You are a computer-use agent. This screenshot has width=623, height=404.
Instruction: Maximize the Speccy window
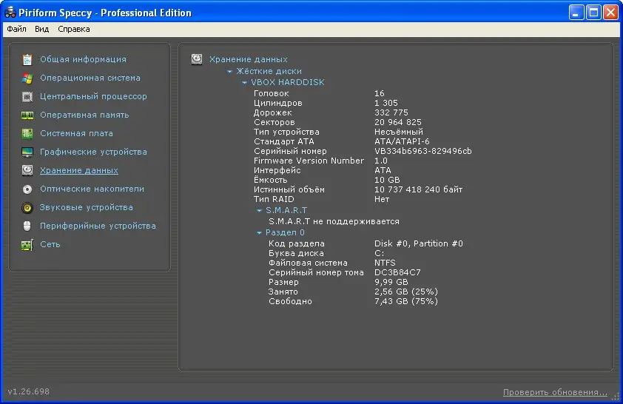pos(593,13)
